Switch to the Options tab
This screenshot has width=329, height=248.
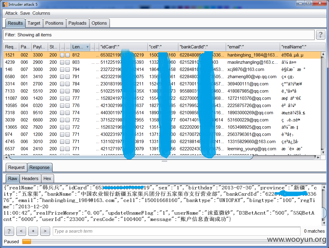coord(99,23)
